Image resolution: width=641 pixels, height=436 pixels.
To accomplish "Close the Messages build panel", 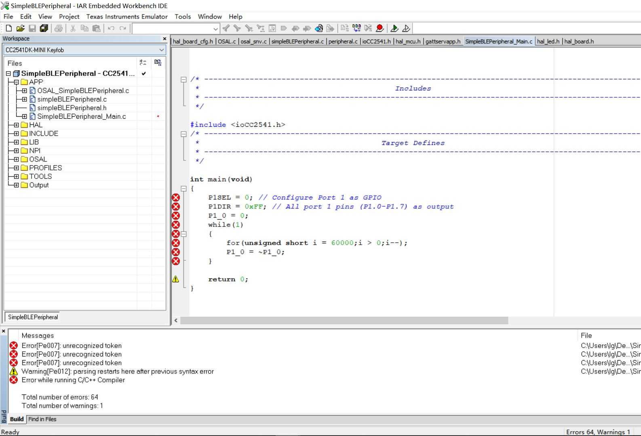I will 4,331.
